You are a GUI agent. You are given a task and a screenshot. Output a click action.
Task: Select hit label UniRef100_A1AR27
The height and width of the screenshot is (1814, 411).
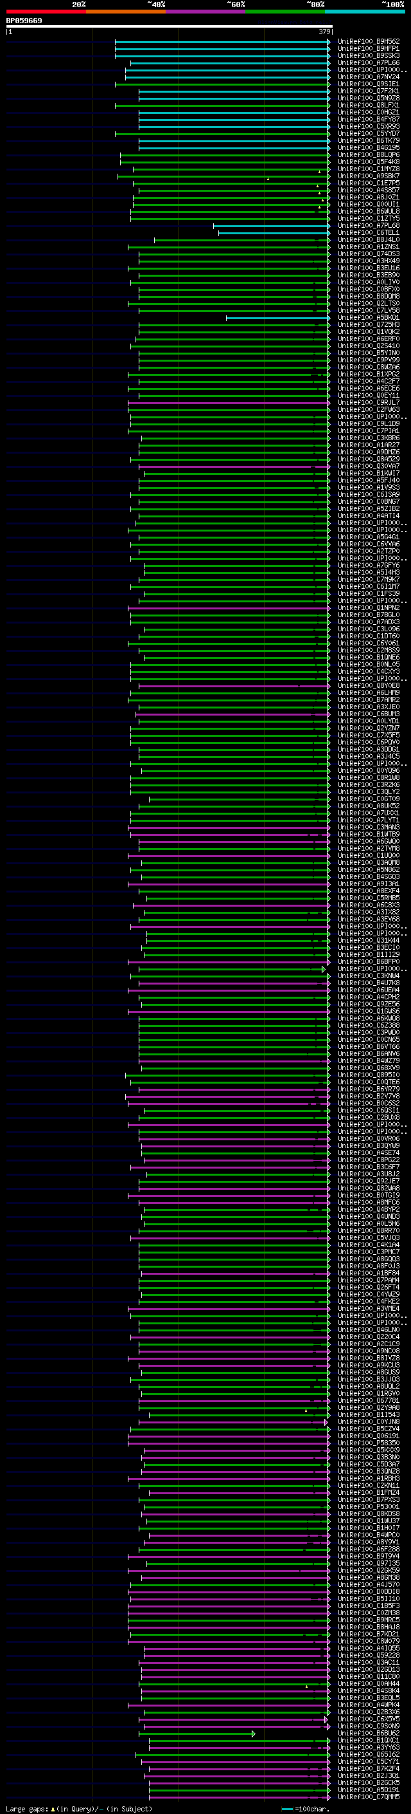[368, 445]
